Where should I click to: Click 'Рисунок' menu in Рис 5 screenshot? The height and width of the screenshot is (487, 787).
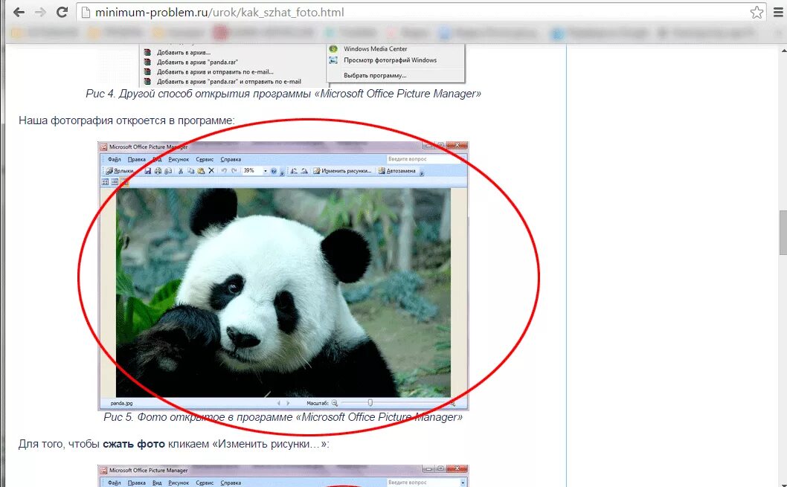(x=179, y=160)
